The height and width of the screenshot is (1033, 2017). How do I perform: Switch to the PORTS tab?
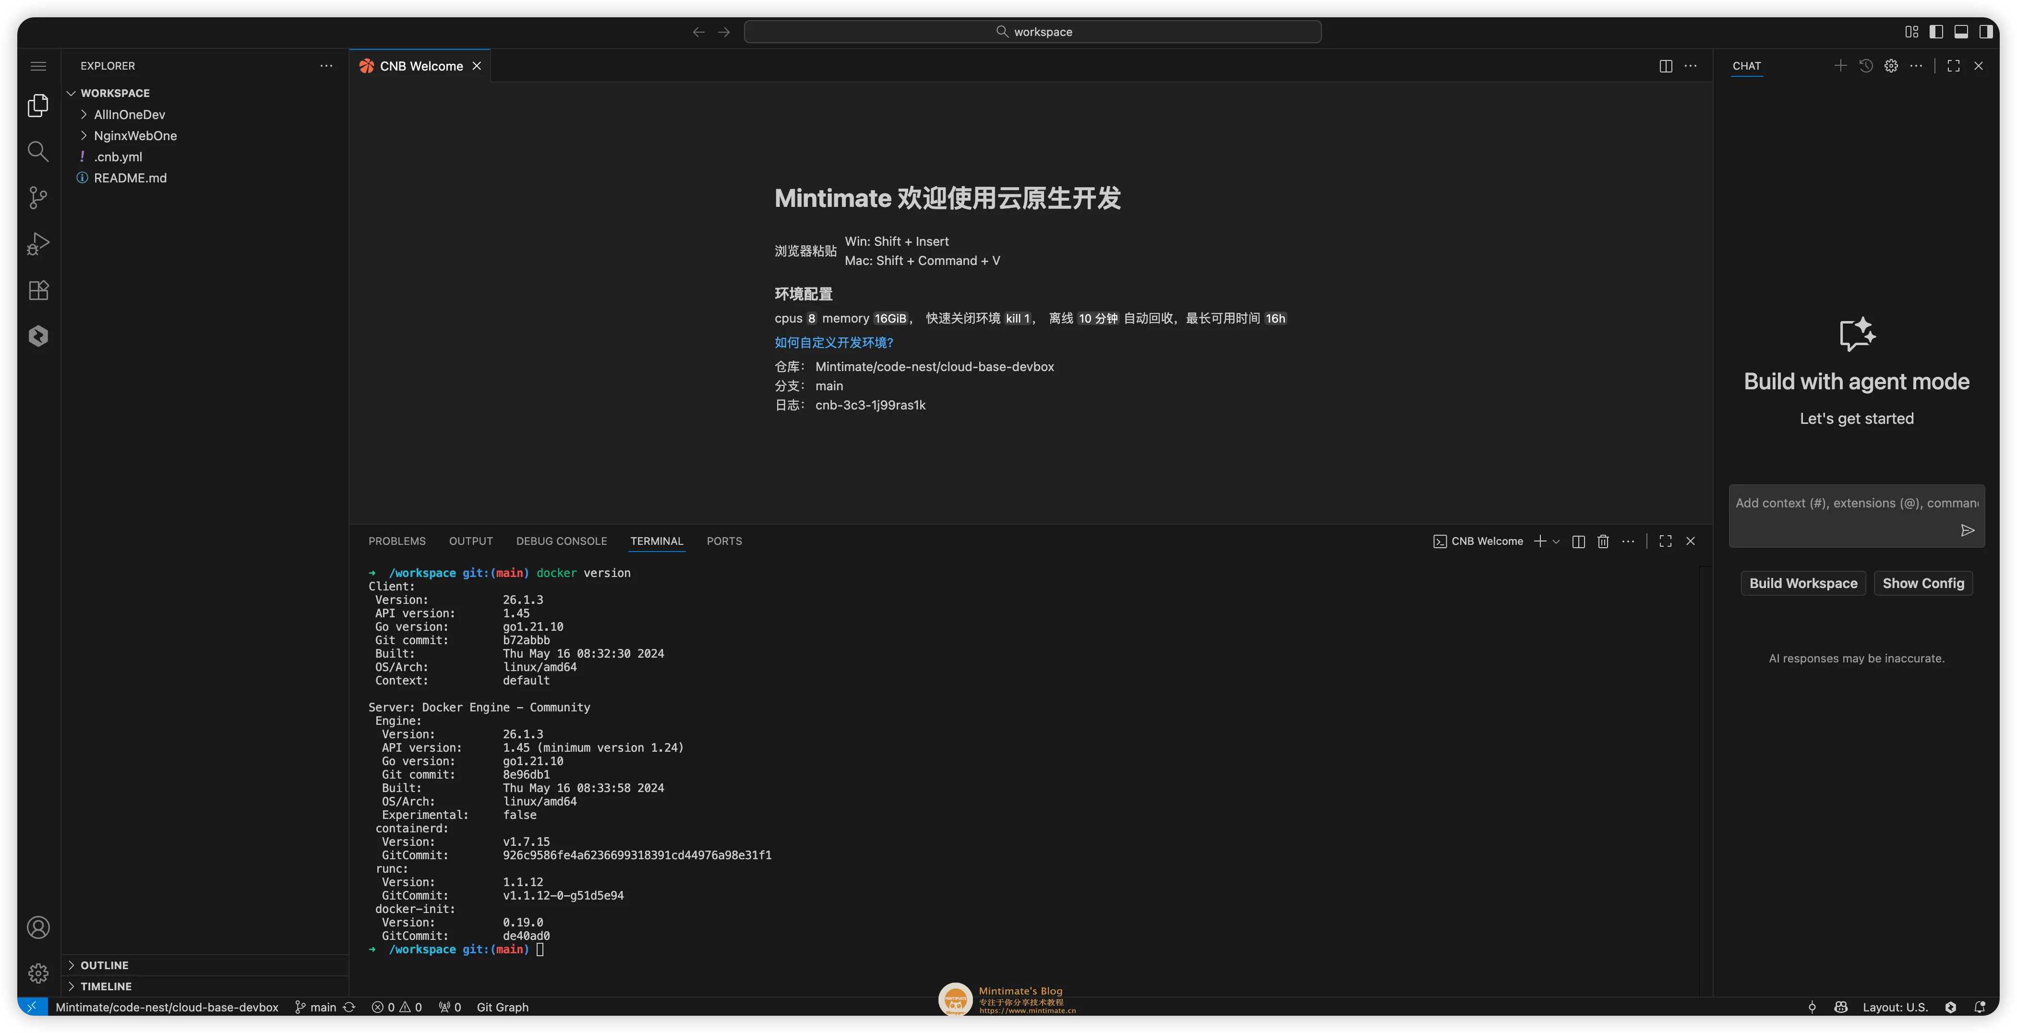723,541
